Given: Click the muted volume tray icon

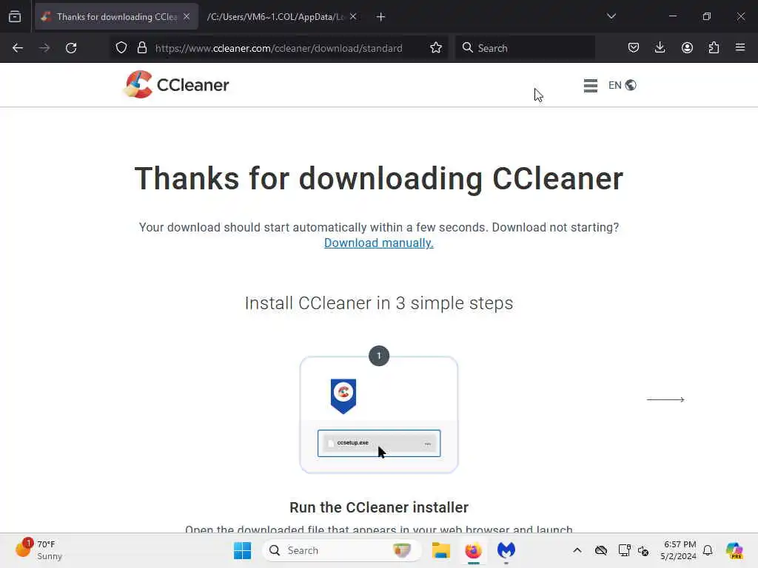Looking at the screenshot, I should tap(643, 550).
